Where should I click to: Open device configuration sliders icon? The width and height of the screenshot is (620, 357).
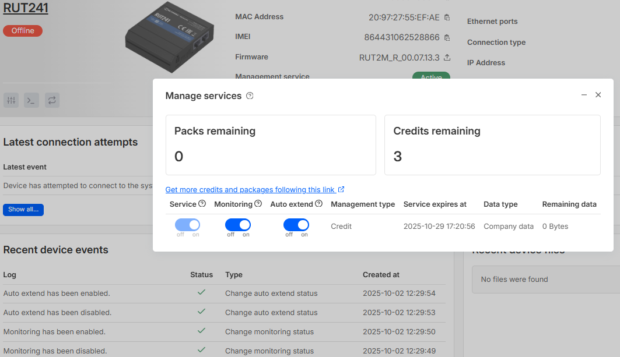pos(11,100)
